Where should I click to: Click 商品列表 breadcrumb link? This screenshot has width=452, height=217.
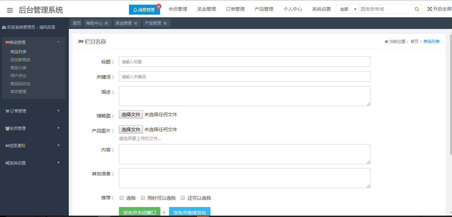[431, 42]
